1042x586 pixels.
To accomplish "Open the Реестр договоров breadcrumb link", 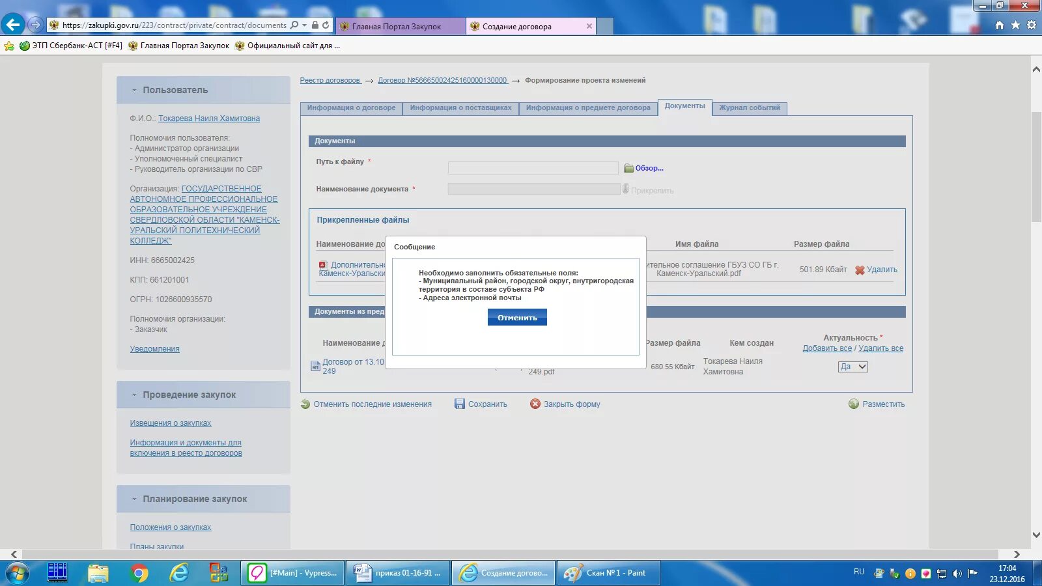I will pyautogui.click(x=330, y=80).
